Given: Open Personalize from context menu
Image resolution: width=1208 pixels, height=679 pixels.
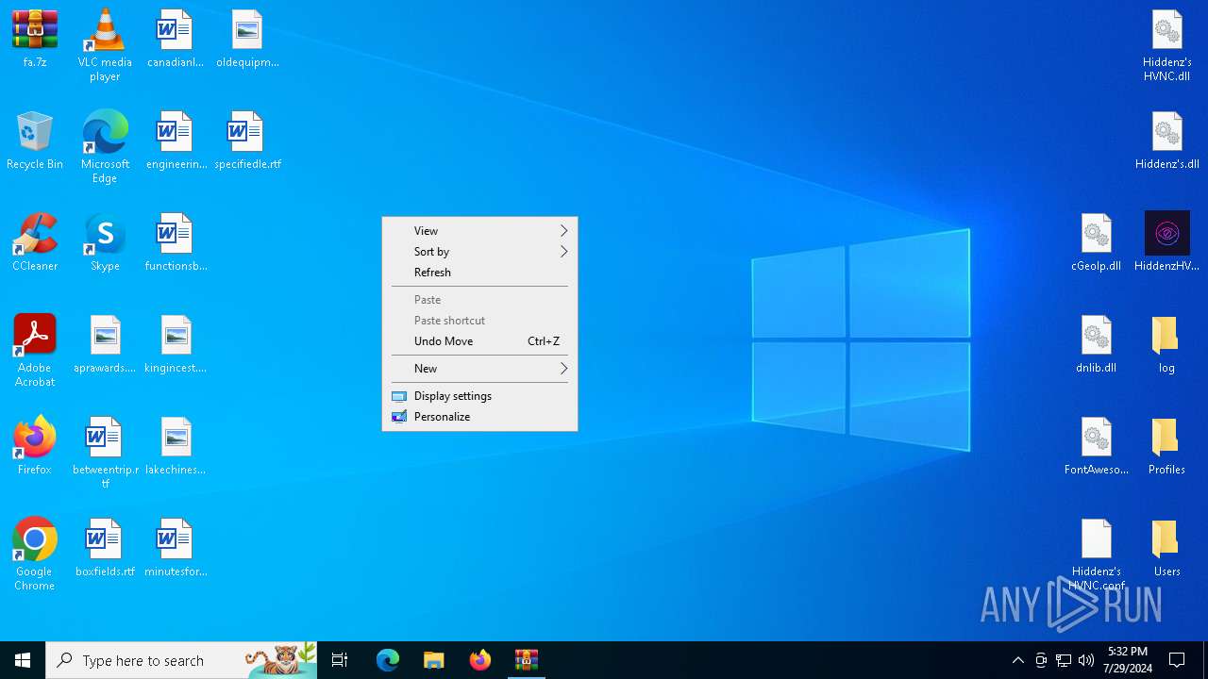Looking at the screenshot, I should click(x=479, y=417).
